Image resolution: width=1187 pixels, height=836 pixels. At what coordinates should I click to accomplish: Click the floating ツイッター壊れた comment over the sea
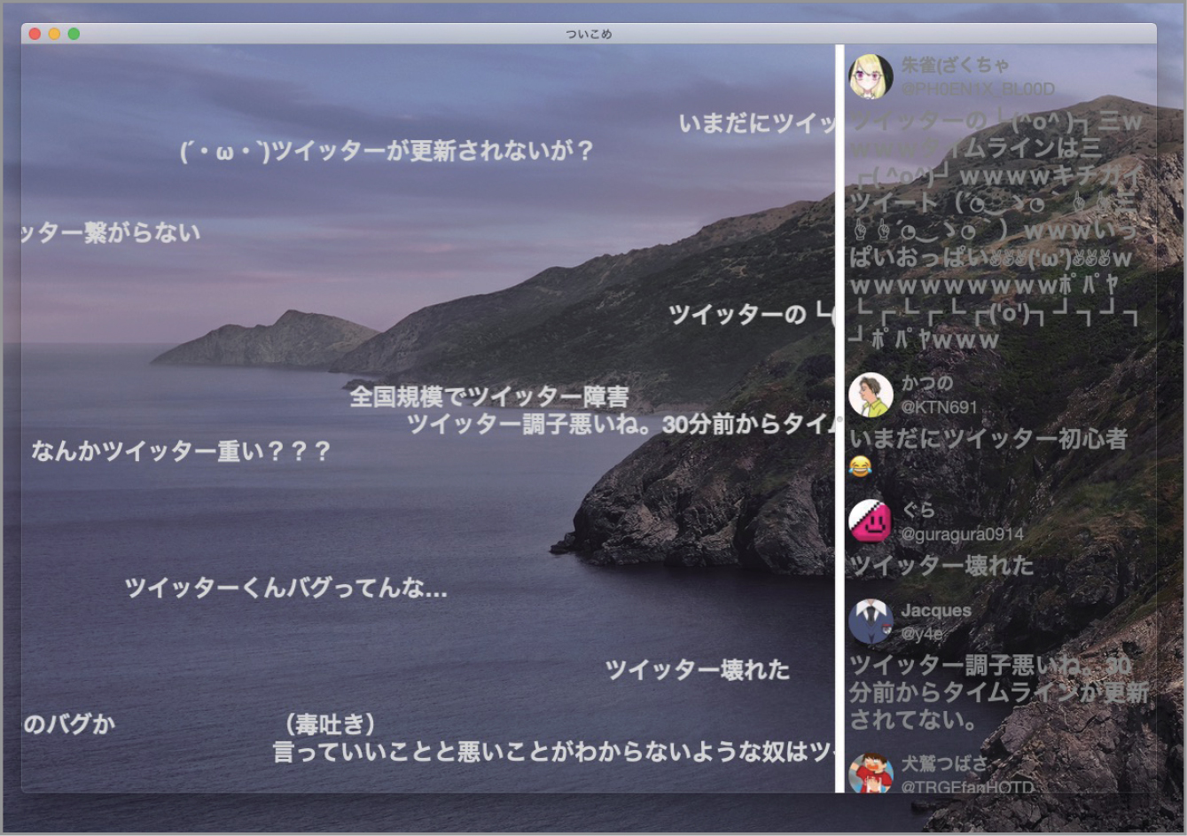698,670
